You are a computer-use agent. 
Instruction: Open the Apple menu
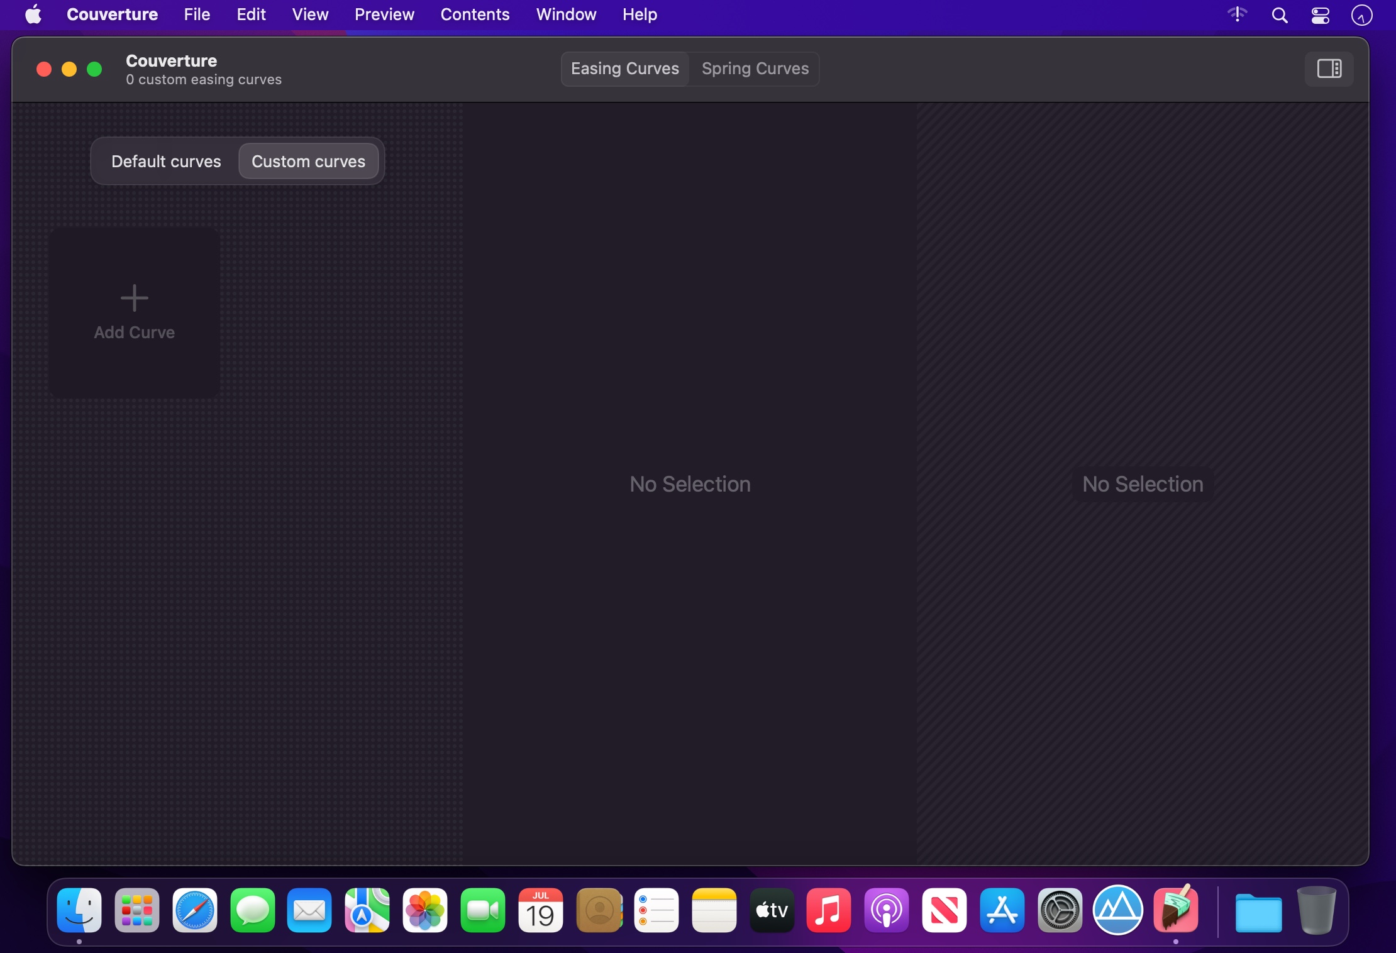coord(33,14)
